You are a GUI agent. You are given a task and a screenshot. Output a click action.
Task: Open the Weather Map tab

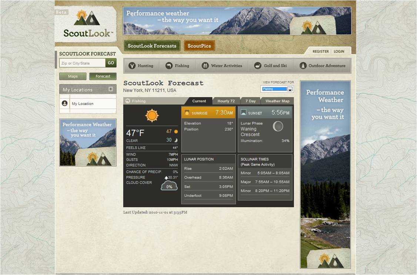(277, 101)
